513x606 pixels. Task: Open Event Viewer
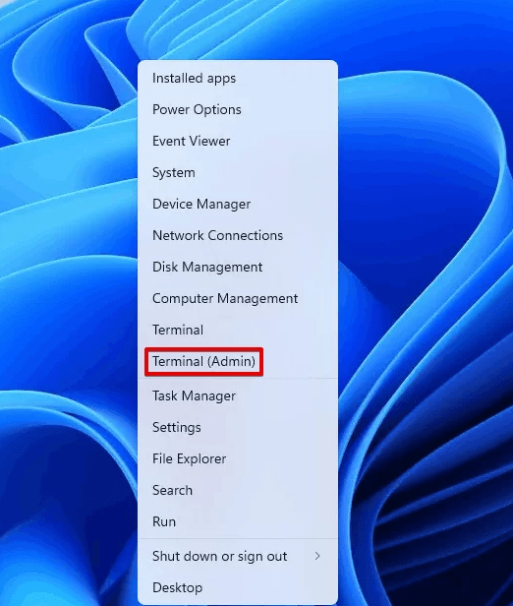pos(238,141)
